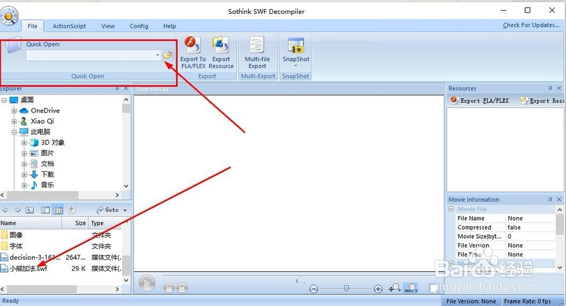Click the add-to-favorites icon beside view buttons
Screen dimensions: 566x306
(72, 210)
